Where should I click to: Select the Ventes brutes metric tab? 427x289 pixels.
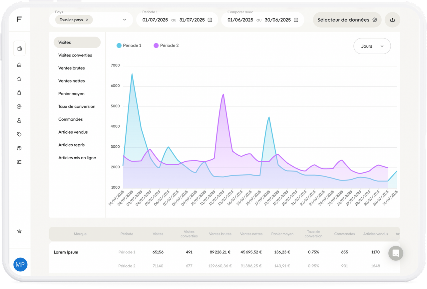tap(72, 68)
